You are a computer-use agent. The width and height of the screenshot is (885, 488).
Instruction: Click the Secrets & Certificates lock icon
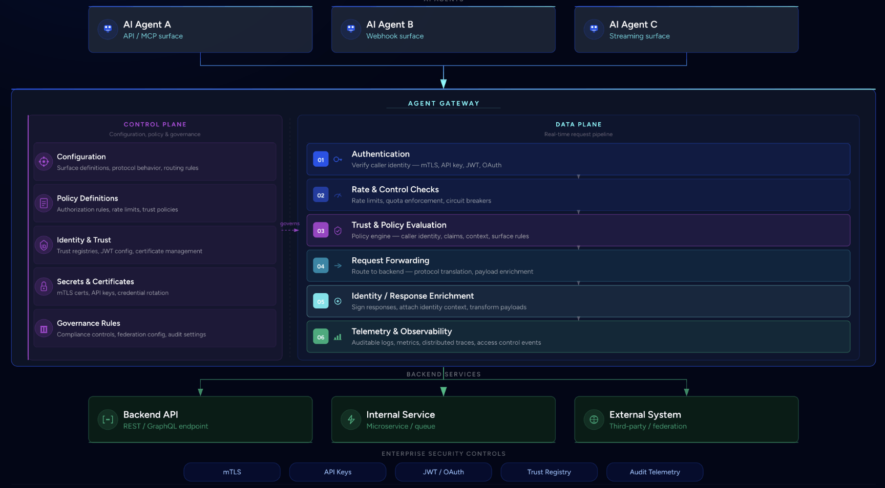click(44, 286)
